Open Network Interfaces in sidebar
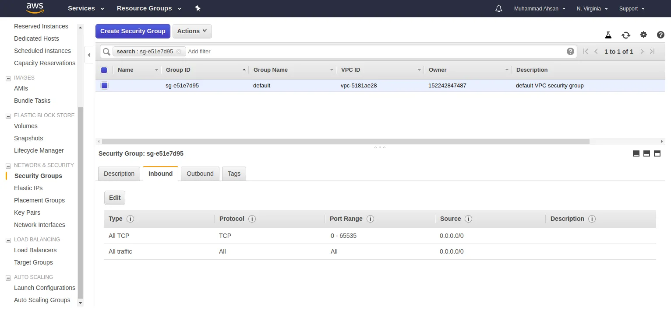The width and height of the screenshot is (671, 310). 39,225
